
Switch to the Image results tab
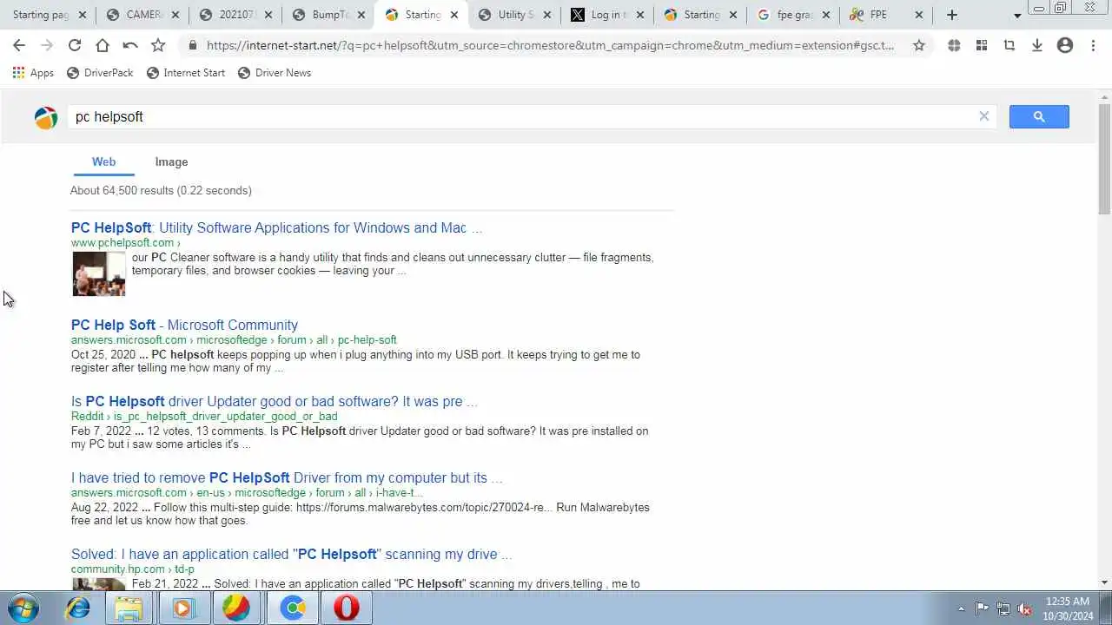[x=171, y=162]
